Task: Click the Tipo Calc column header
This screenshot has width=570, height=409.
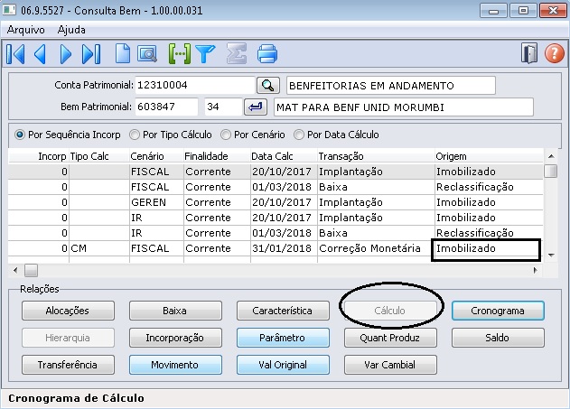Action: pyautogui.click(x=98, y=156)
